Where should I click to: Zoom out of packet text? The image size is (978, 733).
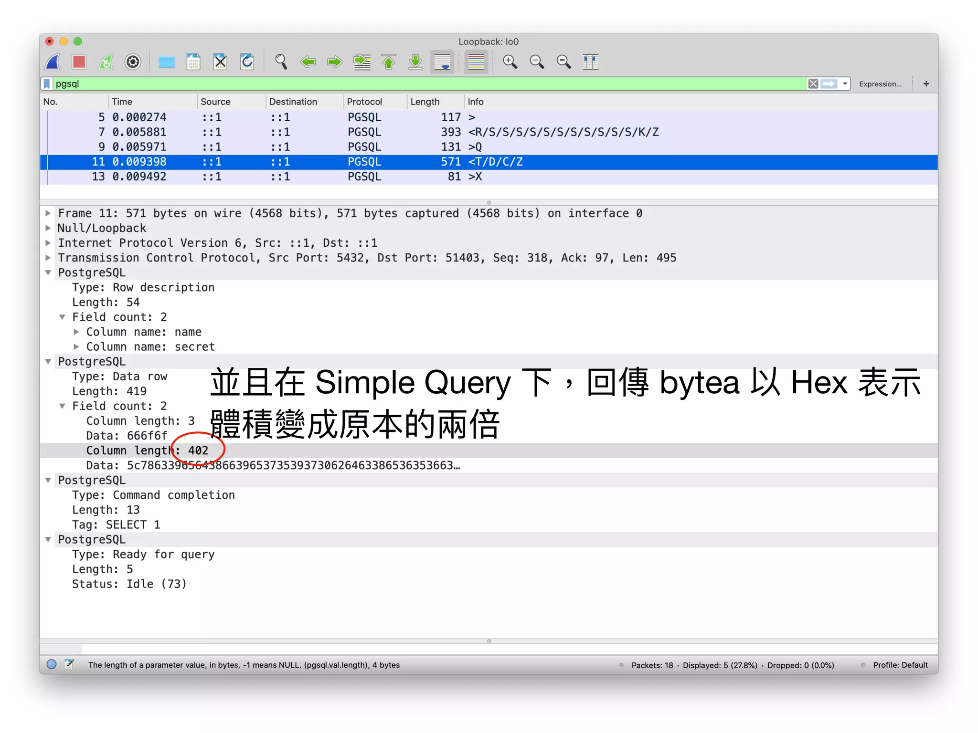[537, 62]
